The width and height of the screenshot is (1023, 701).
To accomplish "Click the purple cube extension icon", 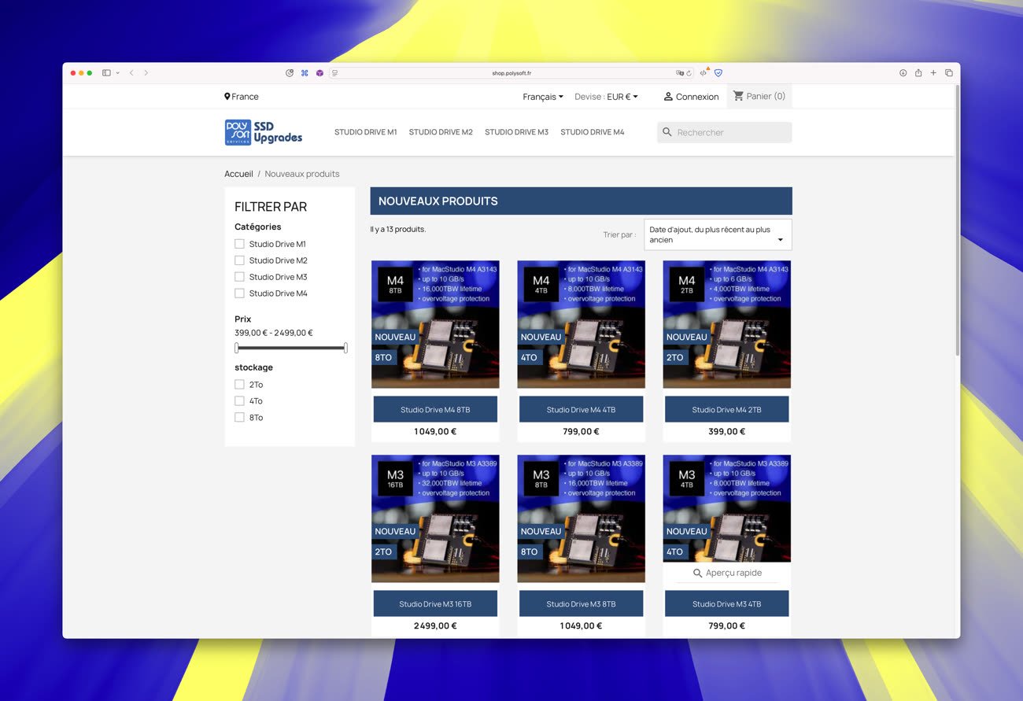I will (x=319, y=73).
